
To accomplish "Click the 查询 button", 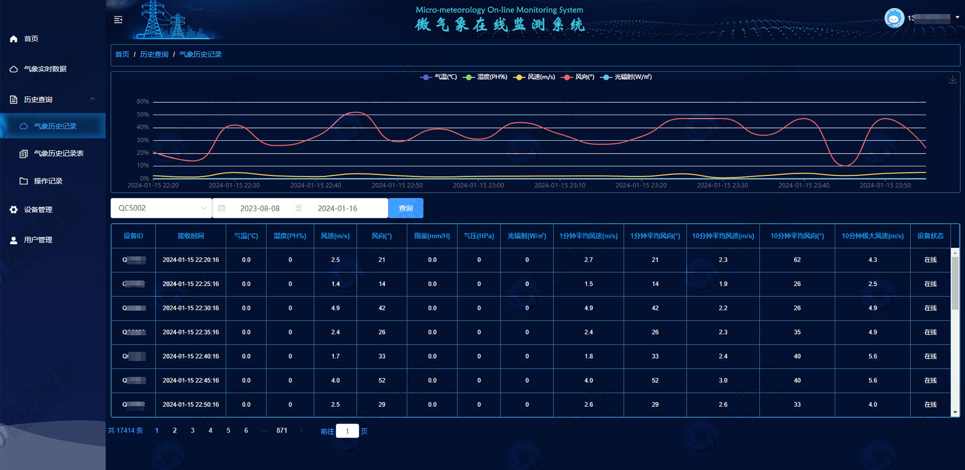I will pos(406,208).
